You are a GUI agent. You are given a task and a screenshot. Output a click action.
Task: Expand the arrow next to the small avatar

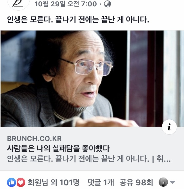coord(172,182)
